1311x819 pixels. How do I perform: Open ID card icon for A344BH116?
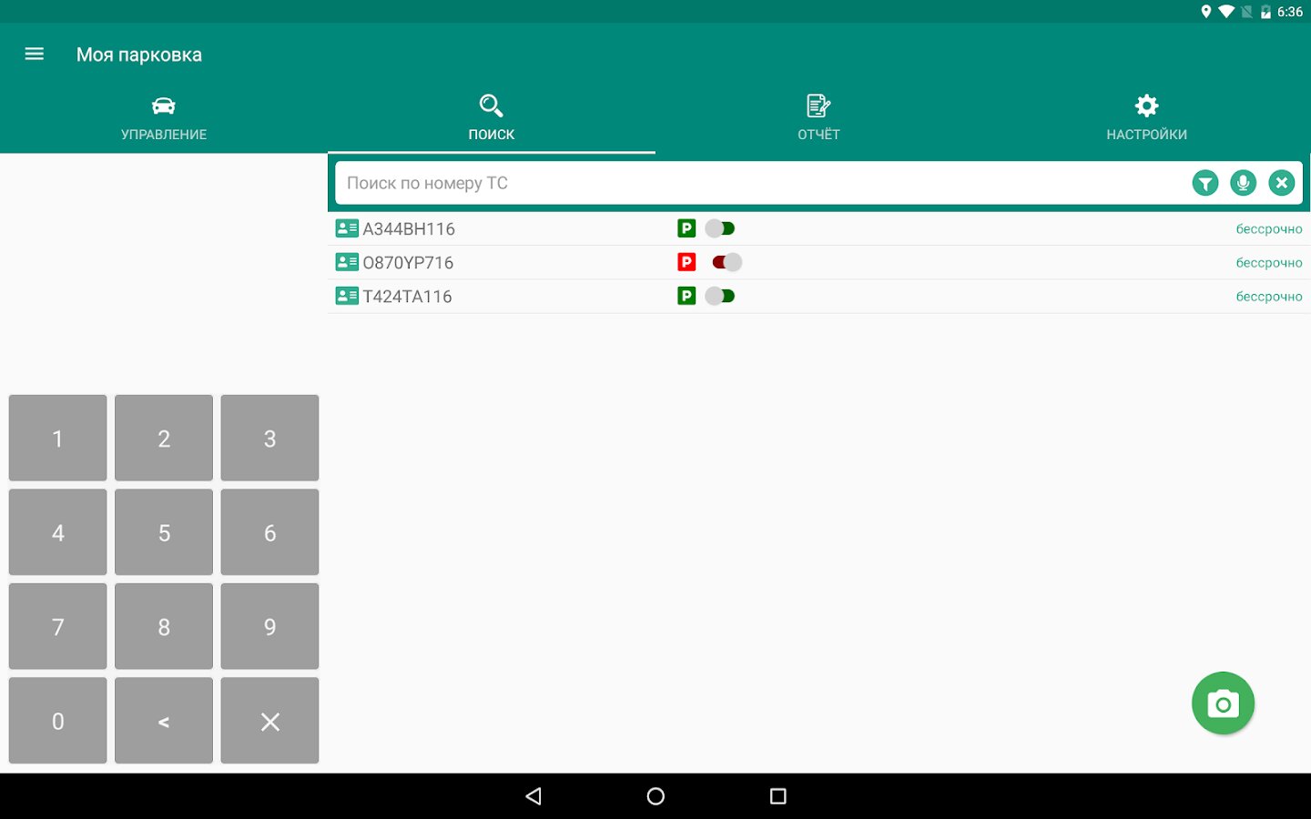(x=347, y=228)
